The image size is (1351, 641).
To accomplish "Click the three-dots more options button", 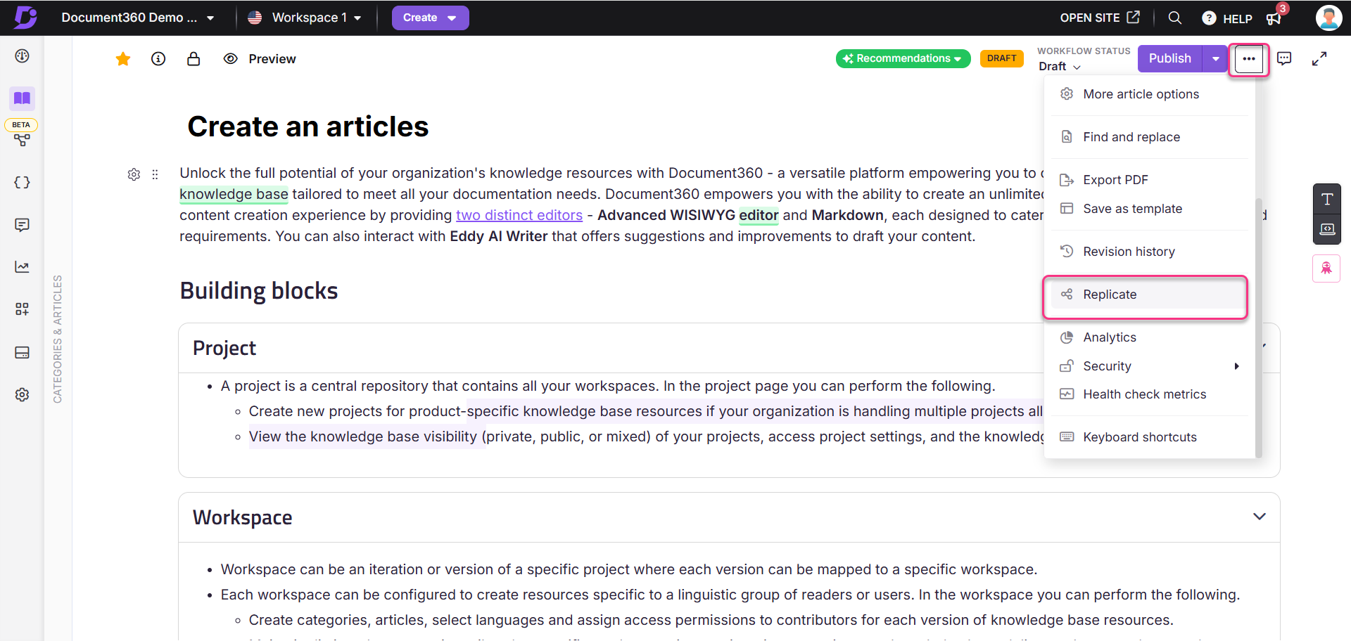I will [x=1249, y=59].
